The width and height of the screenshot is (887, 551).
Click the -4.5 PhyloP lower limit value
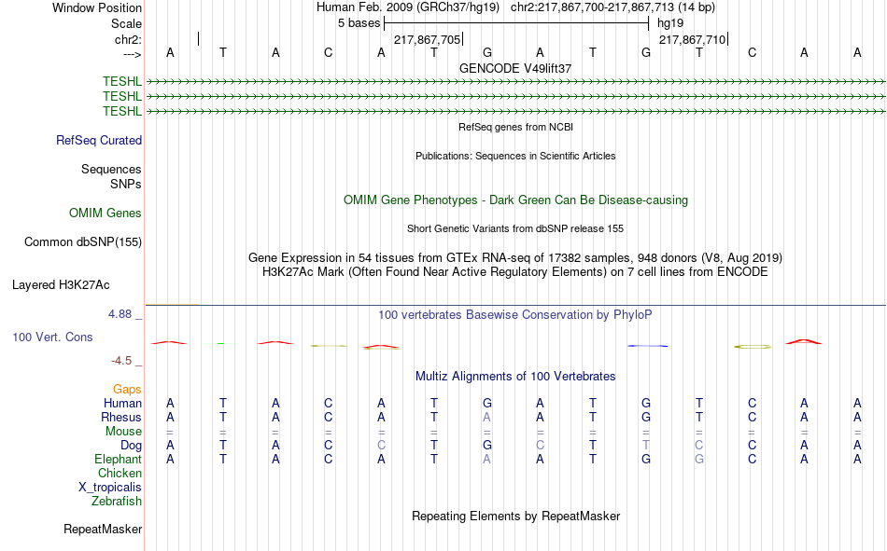(x=121, y=361)
